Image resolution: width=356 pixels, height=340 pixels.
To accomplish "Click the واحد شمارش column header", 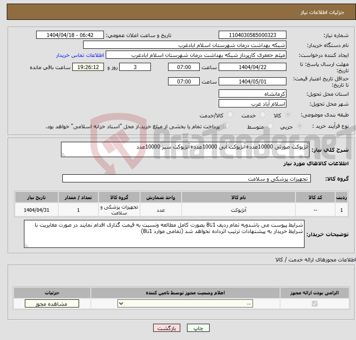I will point(161,197).
